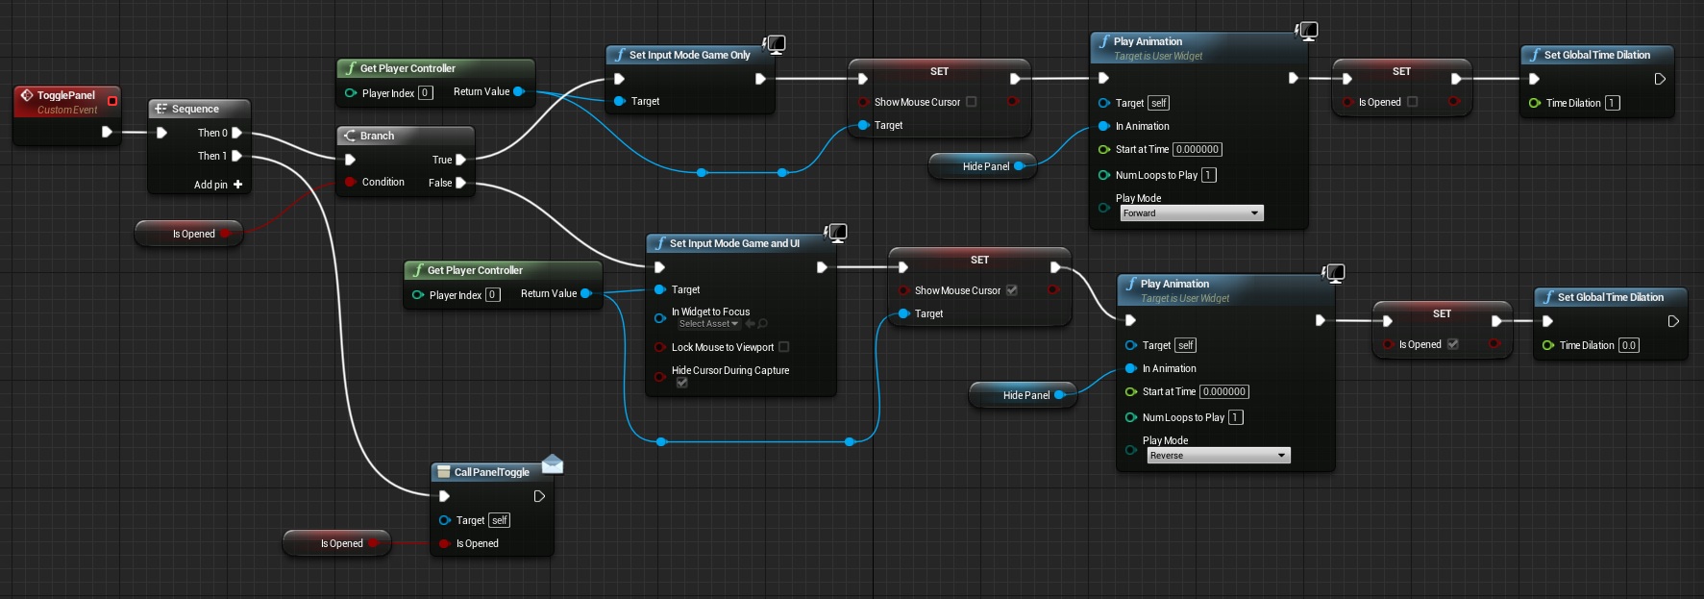Viewport: 1704px width, 599px height.
Task: Click In Animation pin on Reverse Play Animation
Action: point(1131,368)
